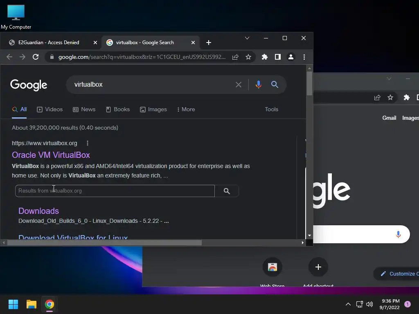Open volume control tray icon
Screen dimensions: 419x314
pyautogui.click(x=369, y=304)
